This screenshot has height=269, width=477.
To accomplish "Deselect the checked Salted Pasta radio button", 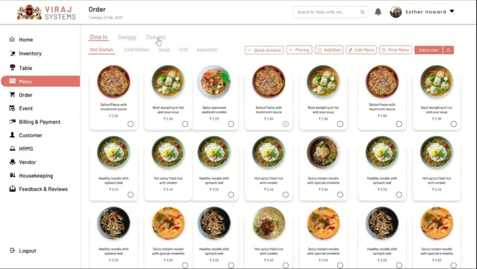I will point(285,124).
